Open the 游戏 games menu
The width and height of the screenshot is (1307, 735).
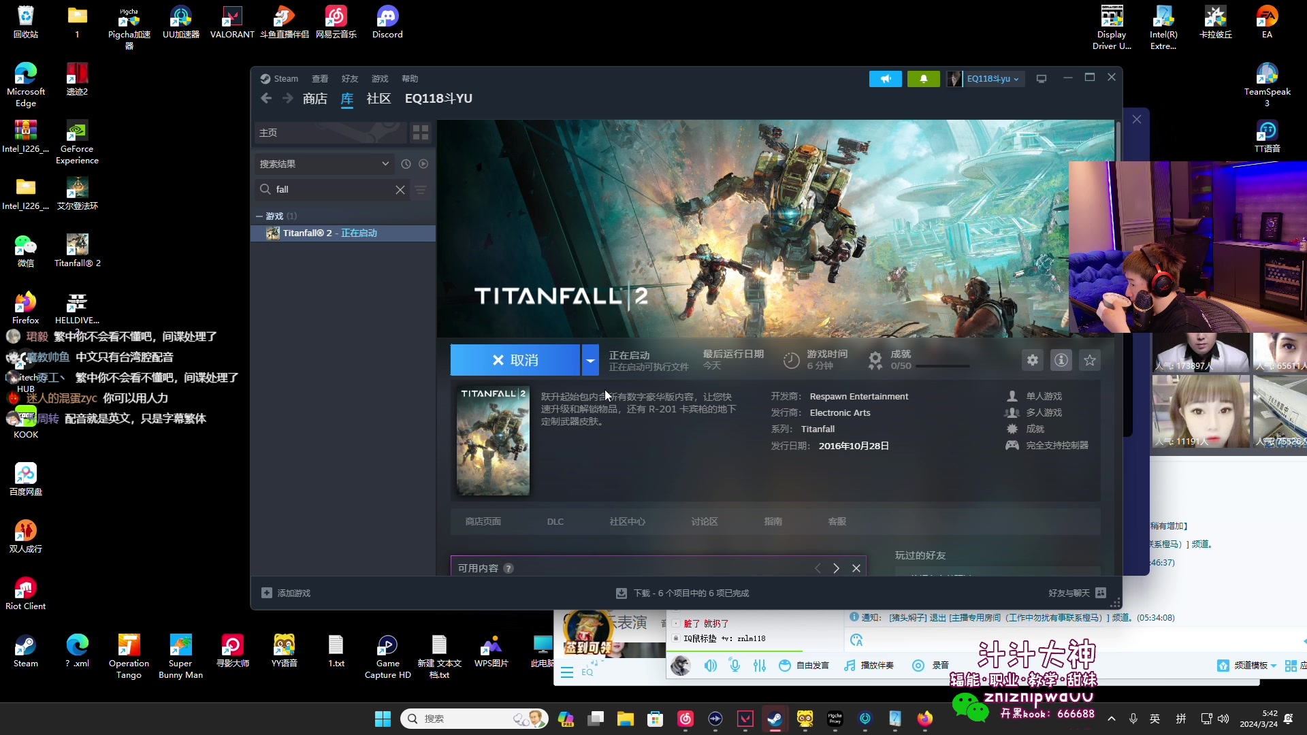tap(380, 79)
